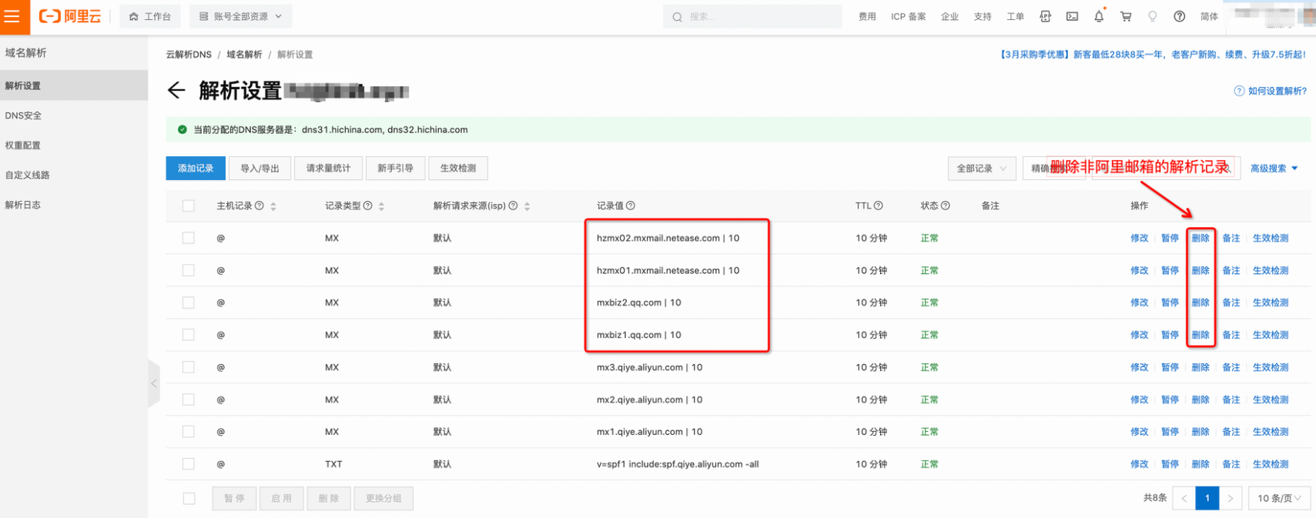Open the hamburger navigation menu
Viewport: 1316px width, 518px height.
click(13, 16)
